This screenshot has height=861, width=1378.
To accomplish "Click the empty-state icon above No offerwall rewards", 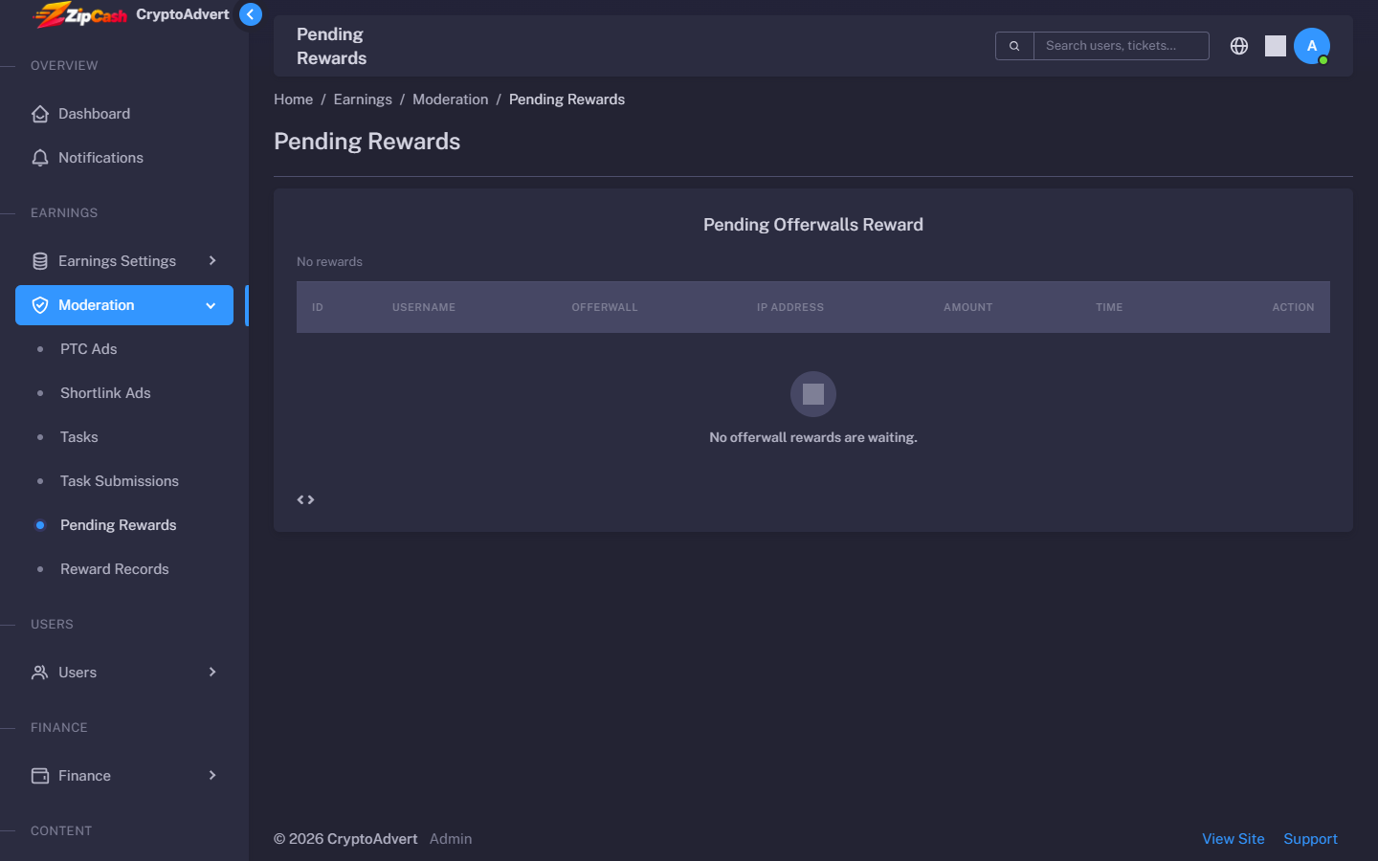I will coord(813,394).
